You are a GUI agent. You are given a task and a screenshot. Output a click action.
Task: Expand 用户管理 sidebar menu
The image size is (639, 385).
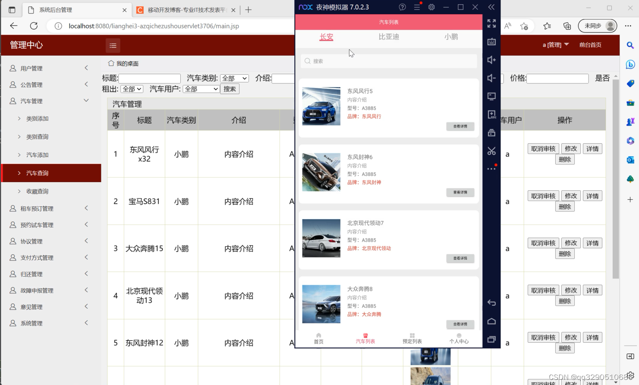51,68
